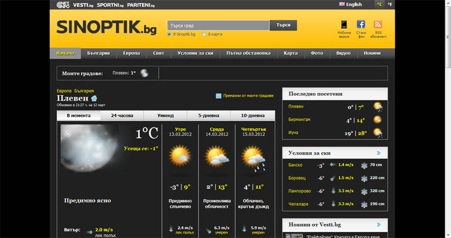Click the moon icon next to Плевен in Моите градове
The width and height of the screenshot is (451, 238).
coord(144,73)
